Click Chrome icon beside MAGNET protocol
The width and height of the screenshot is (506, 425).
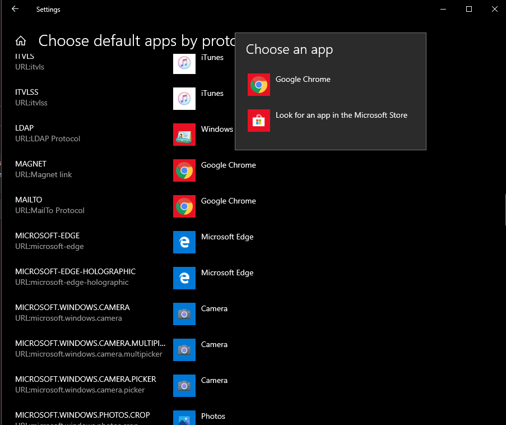[184, 170]
